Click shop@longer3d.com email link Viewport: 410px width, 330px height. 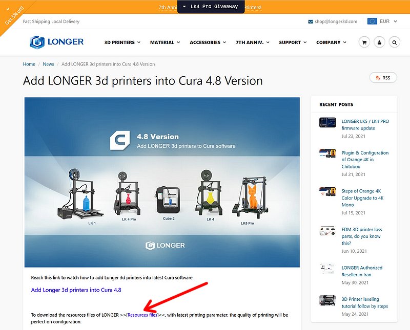[x=336, y=21]
